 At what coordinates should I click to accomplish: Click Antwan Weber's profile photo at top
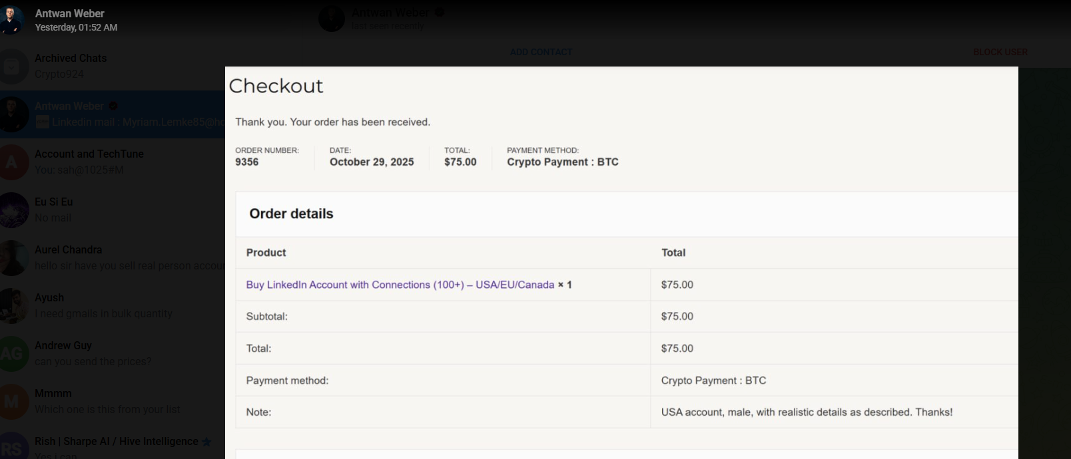(x=12, y=19)
